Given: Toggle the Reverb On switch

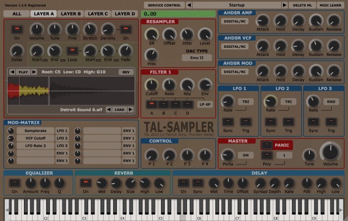Looking at the screenshot, I should (x=85, y=183).
